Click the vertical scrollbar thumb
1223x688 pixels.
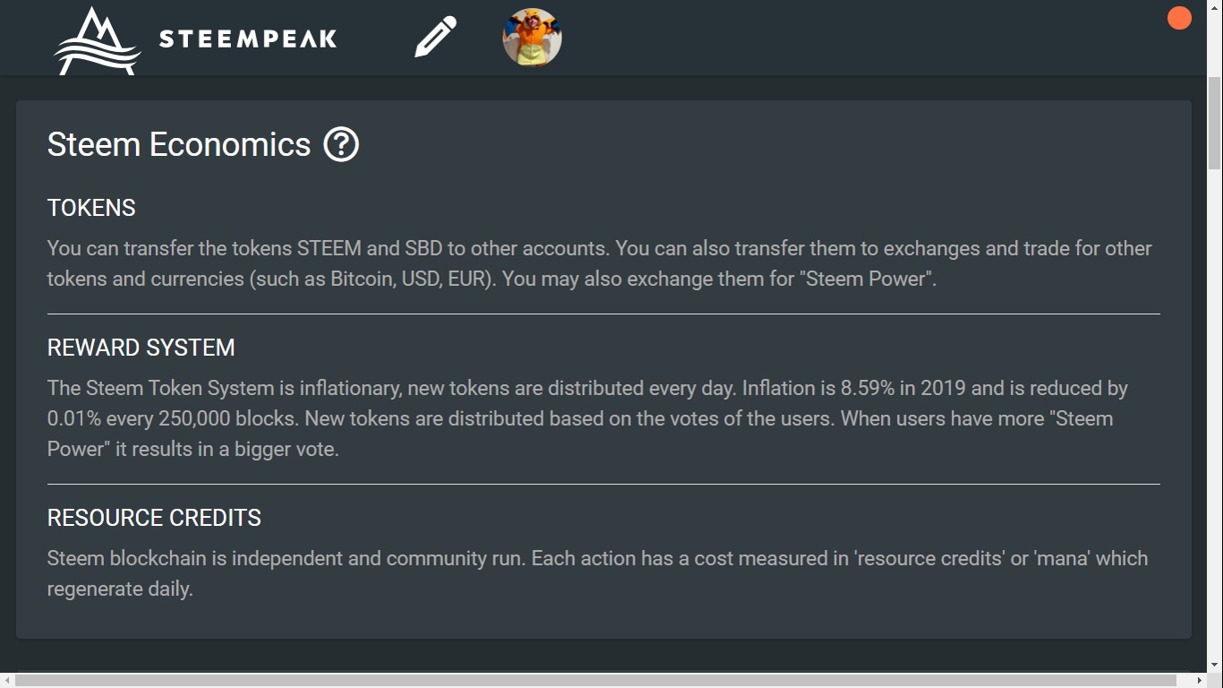(x=1215, y=123)
